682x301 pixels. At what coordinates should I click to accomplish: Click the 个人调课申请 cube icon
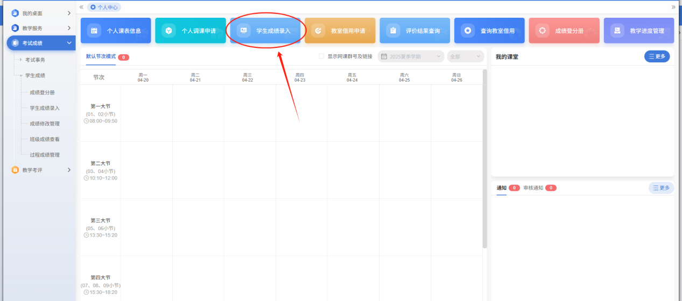point(169,31)
